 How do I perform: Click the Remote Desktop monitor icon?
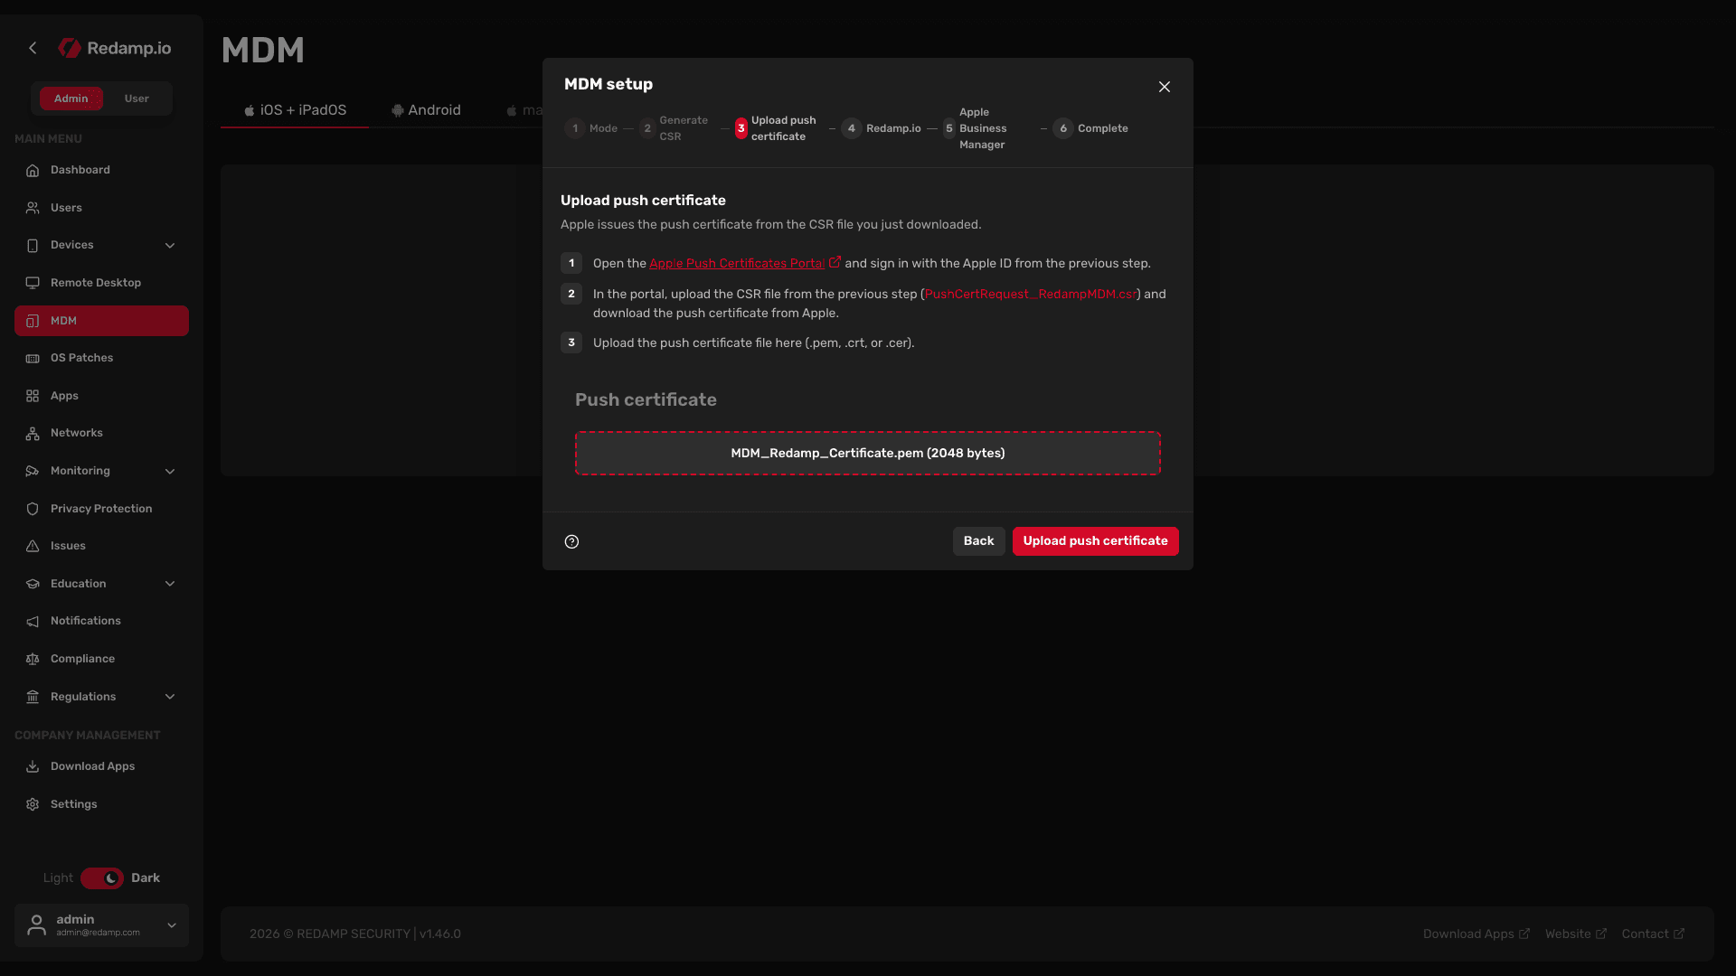pyautogui.click(x=33, y=283)
